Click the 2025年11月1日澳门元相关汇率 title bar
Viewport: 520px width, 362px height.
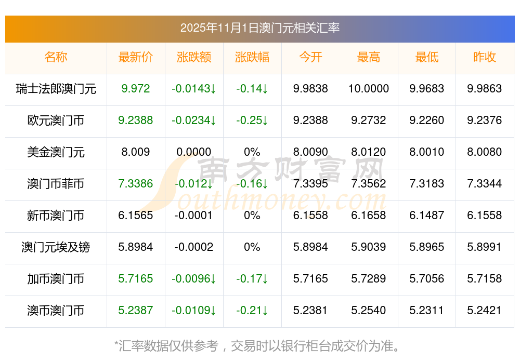pos(259,28)
